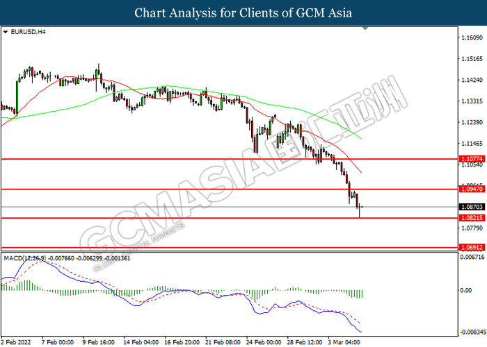487x347 pixels.
Task: Select the 1.08215 horizontal support line
Action: 230,218
